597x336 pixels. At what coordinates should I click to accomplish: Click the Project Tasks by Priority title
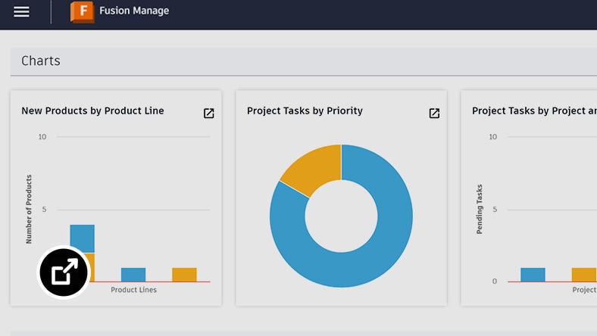click(305, 110)
